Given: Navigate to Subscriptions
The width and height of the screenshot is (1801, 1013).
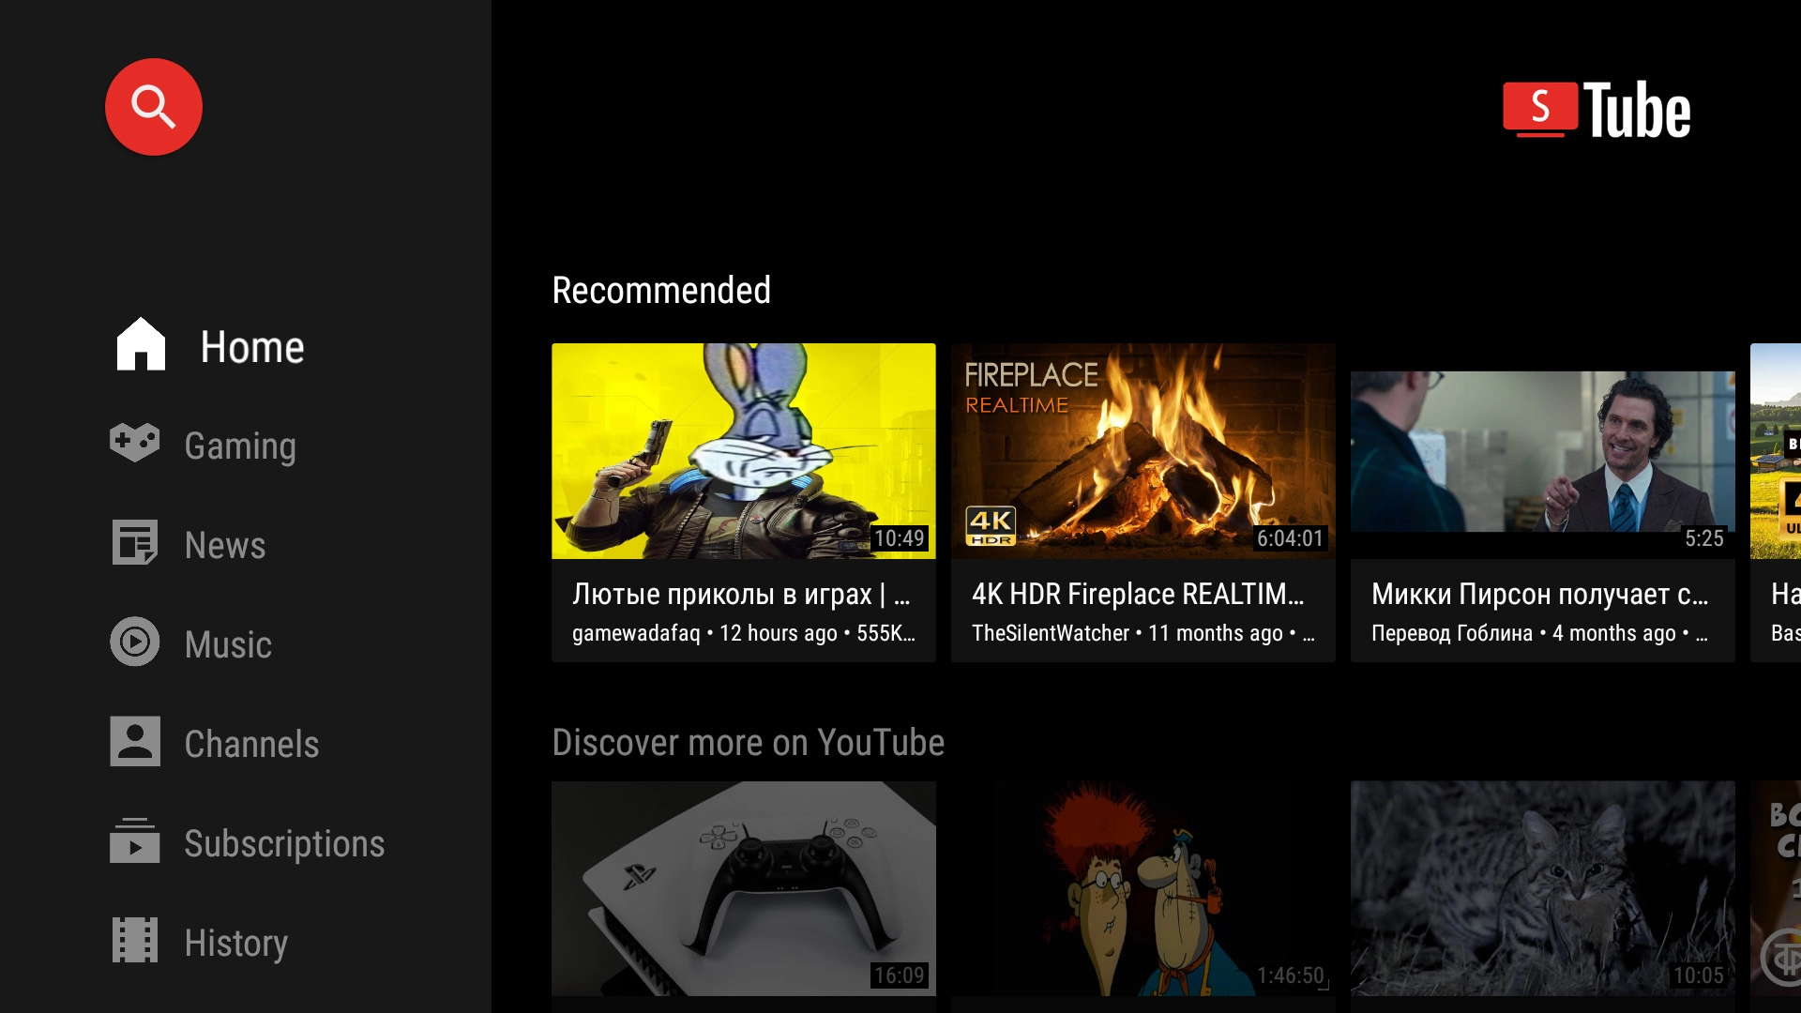Looking at the screenshot, I should click(x=284, y=843).
